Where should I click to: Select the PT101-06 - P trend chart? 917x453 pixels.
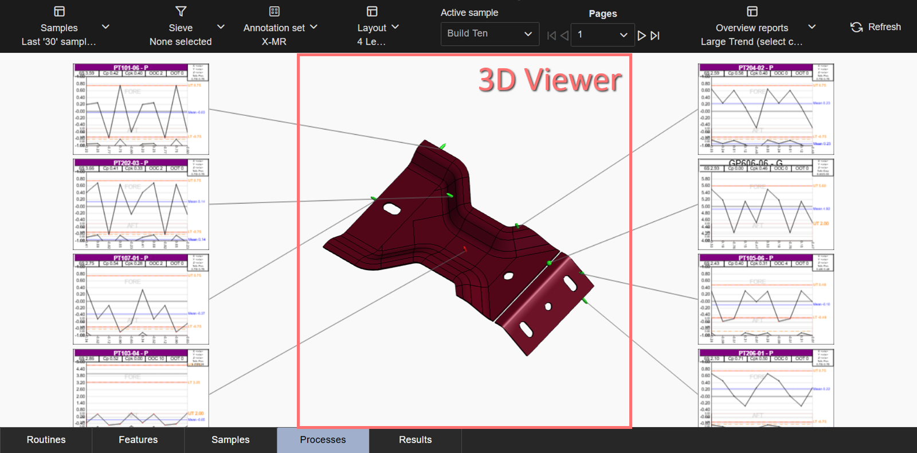[140, 109]
